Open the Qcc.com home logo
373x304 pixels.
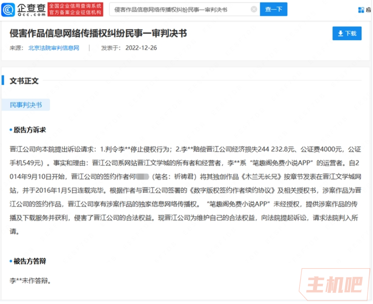(x=23, y=9)
